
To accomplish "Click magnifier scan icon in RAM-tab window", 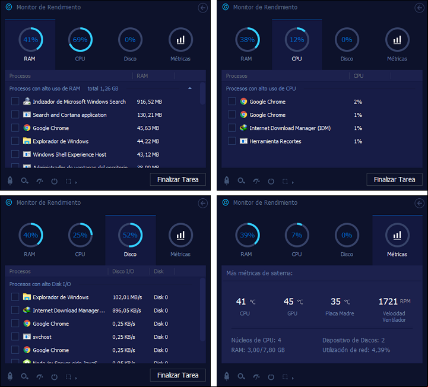I will [x=24, y=180].
